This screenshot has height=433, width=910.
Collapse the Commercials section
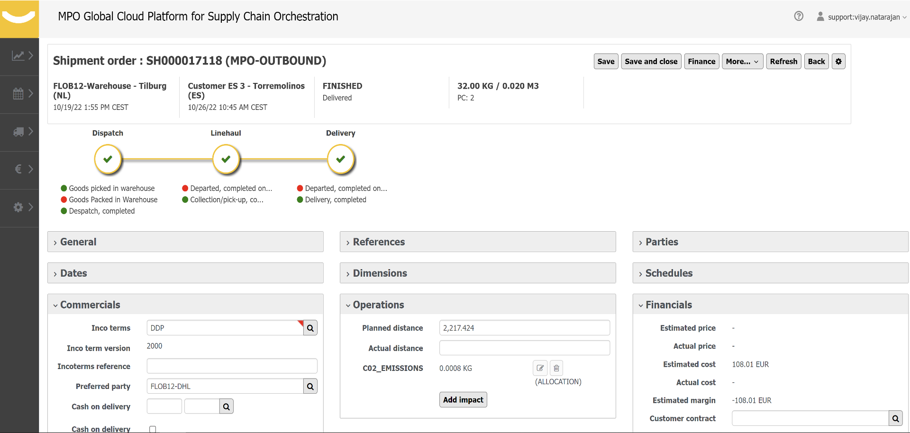click(185, 305)
